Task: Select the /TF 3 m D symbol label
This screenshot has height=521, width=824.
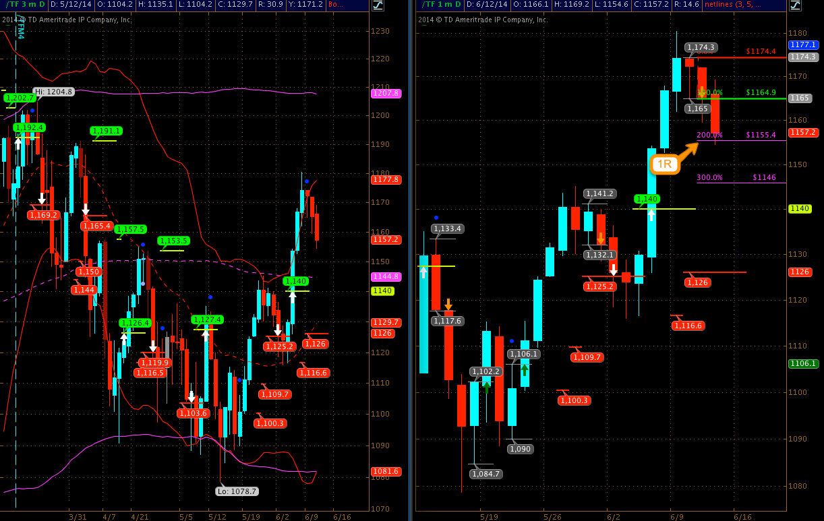Action: [24, 5]
